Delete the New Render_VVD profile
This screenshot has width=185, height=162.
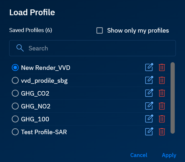click(x=162, y=67)
